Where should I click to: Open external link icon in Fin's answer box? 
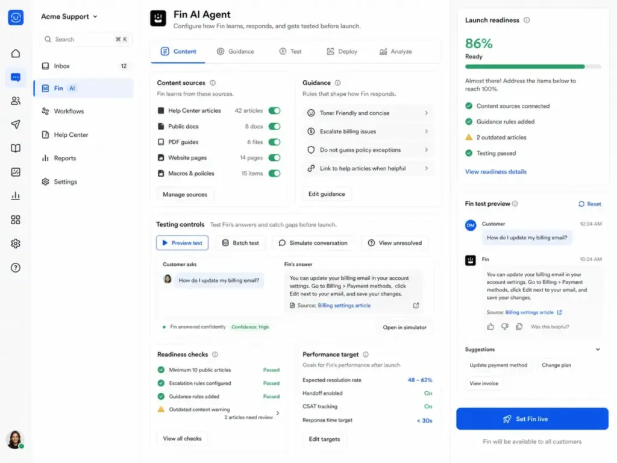pyautogui.click(x=416, y=306)
